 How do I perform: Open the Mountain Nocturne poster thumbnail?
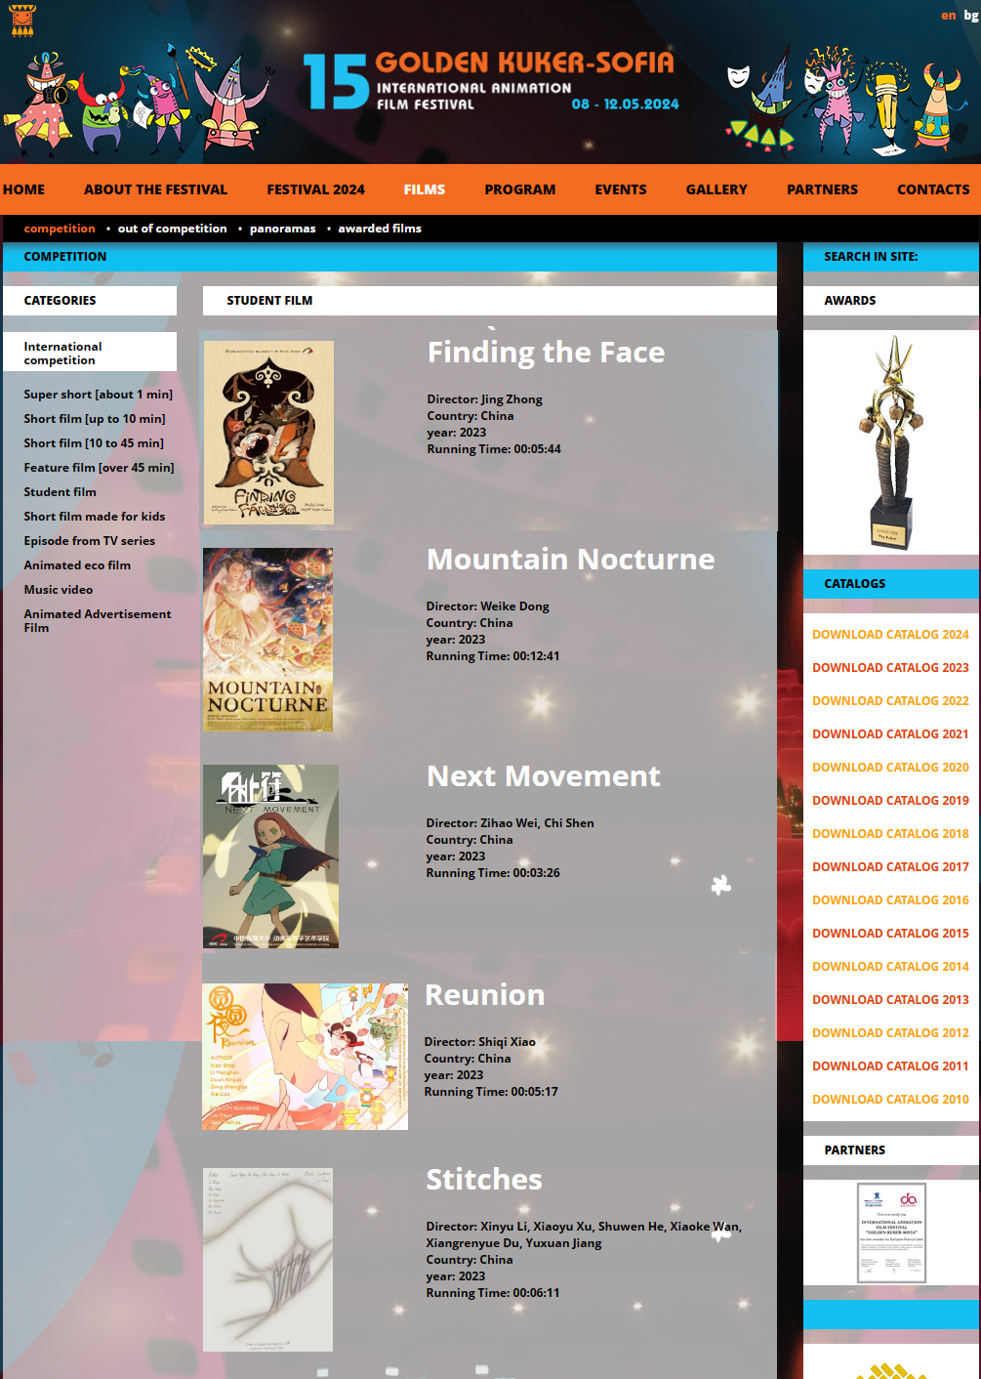click(268, 640)
